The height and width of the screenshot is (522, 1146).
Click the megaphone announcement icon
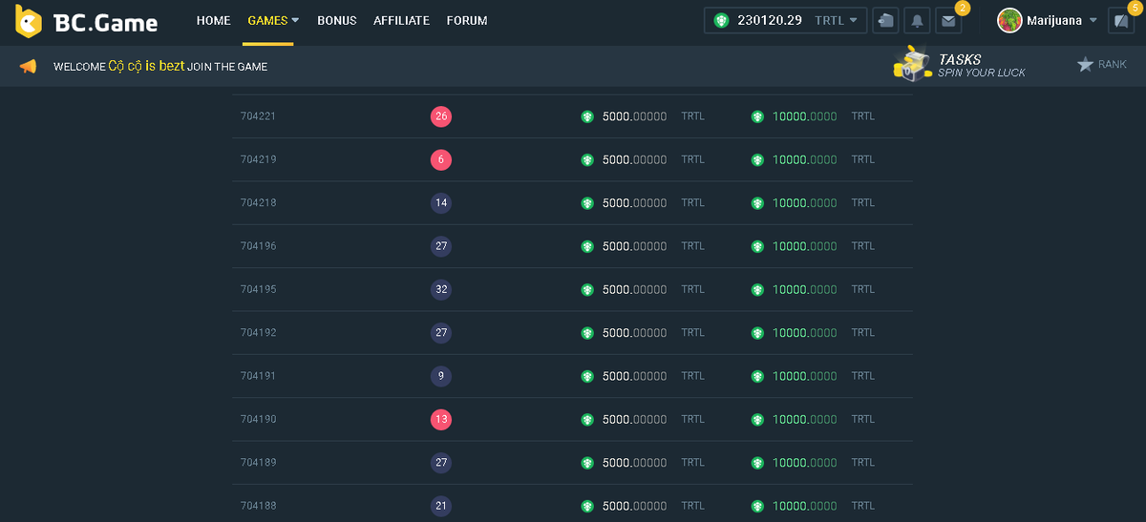[28, 67]
